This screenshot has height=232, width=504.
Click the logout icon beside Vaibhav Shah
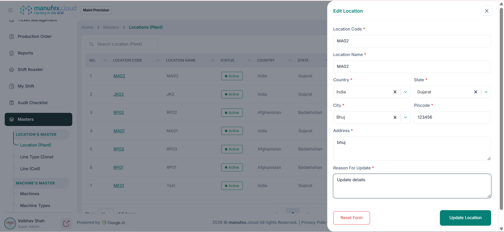(x=66, y=223)
